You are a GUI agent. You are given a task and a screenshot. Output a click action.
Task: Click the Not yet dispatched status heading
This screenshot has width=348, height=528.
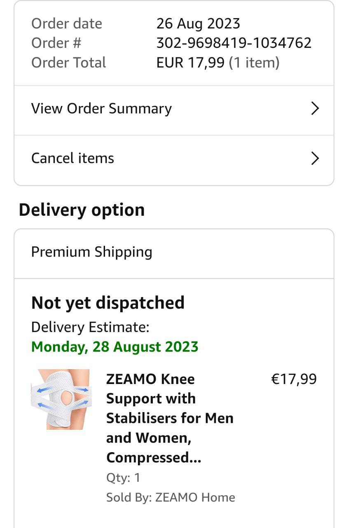(108, 303)
